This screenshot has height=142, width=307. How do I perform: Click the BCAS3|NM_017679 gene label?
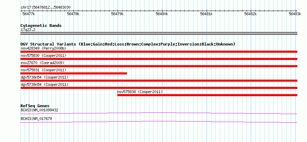[x=36, y=119]
